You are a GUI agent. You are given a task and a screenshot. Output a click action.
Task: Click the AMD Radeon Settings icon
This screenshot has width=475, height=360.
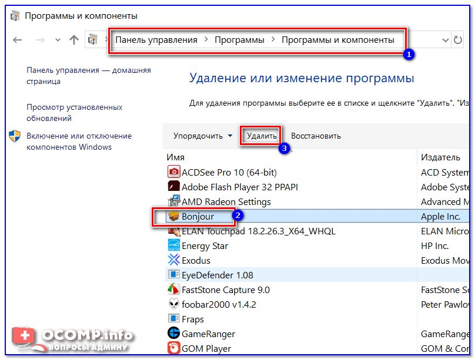174,201
